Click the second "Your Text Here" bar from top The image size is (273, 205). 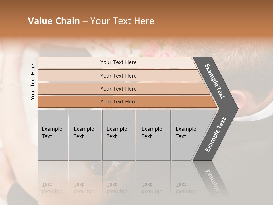point(118,76)
